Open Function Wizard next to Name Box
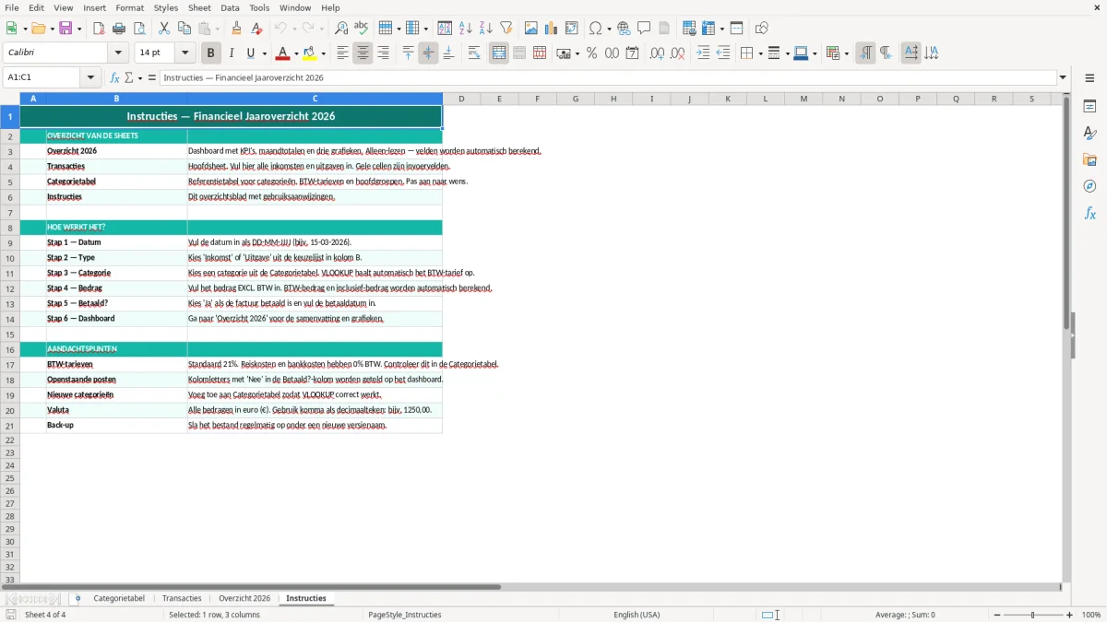This screenshot has height=622, width=1107. (x=114, y=77)
